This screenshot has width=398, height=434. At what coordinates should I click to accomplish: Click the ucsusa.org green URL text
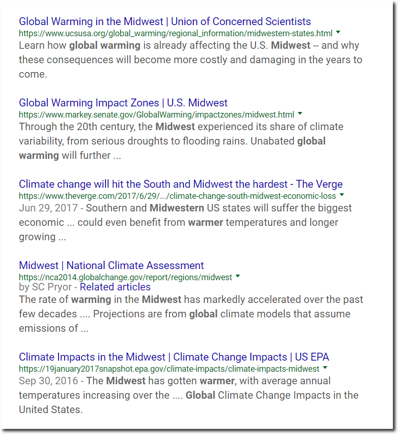(x=176, y=33)
